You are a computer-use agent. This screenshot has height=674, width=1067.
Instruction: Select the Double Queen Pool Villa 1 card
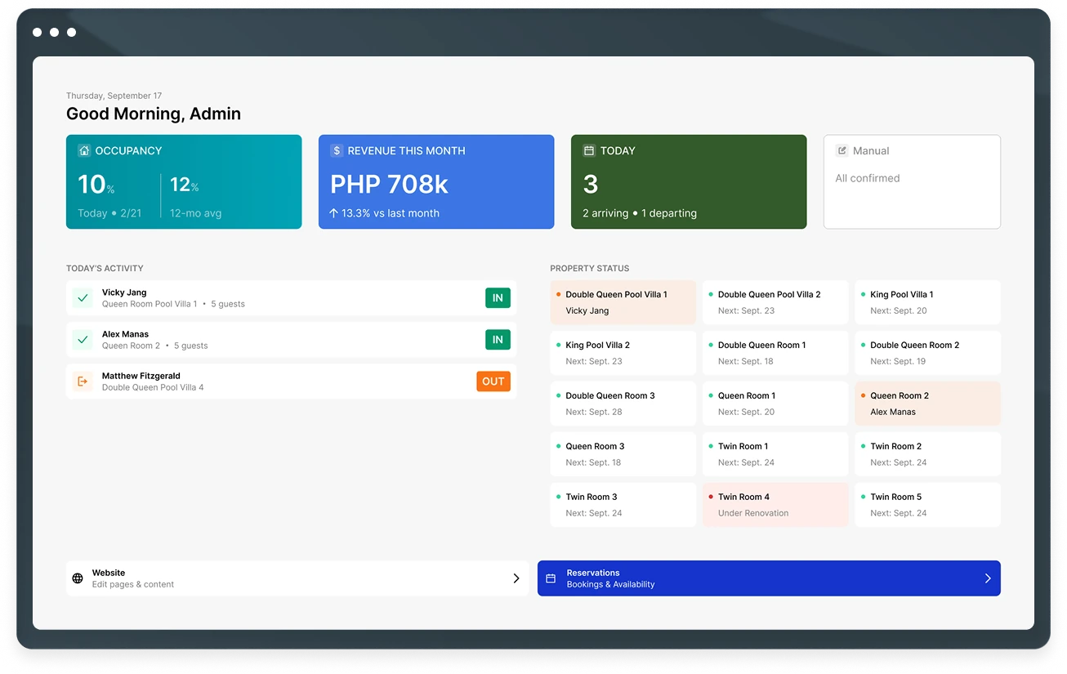623,302
